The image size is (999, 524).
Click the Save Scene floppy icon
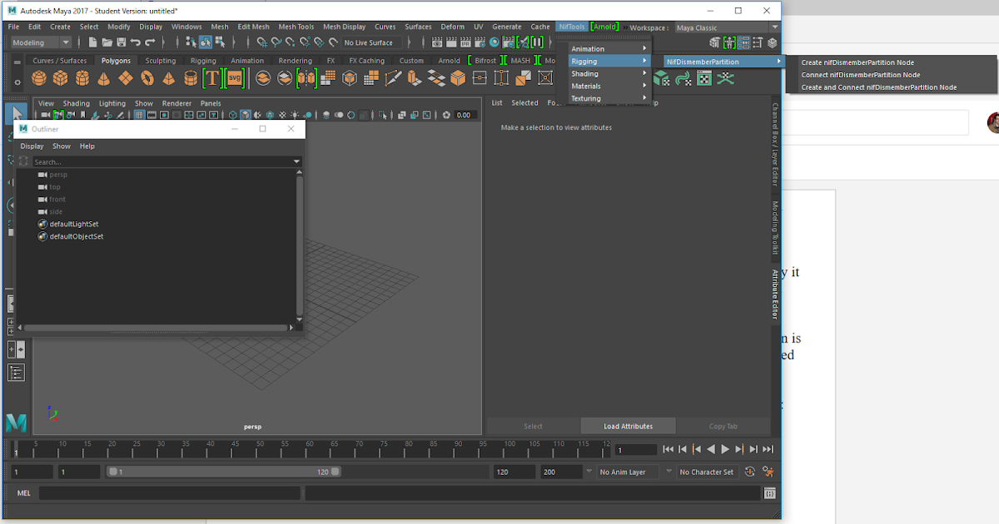point(122,42)
